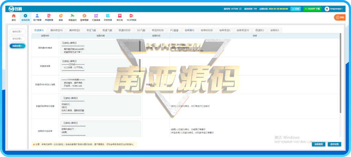Image resolution: width=351 pixels, height=157 pixels.
Task: Click the 消息名称 column header
Action: [45, 36]
